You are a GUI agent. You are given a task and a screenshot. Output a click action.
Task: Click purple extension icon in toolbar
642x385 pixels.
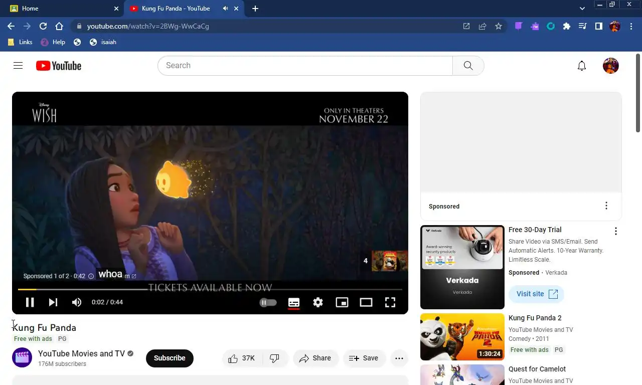(519, 26)
